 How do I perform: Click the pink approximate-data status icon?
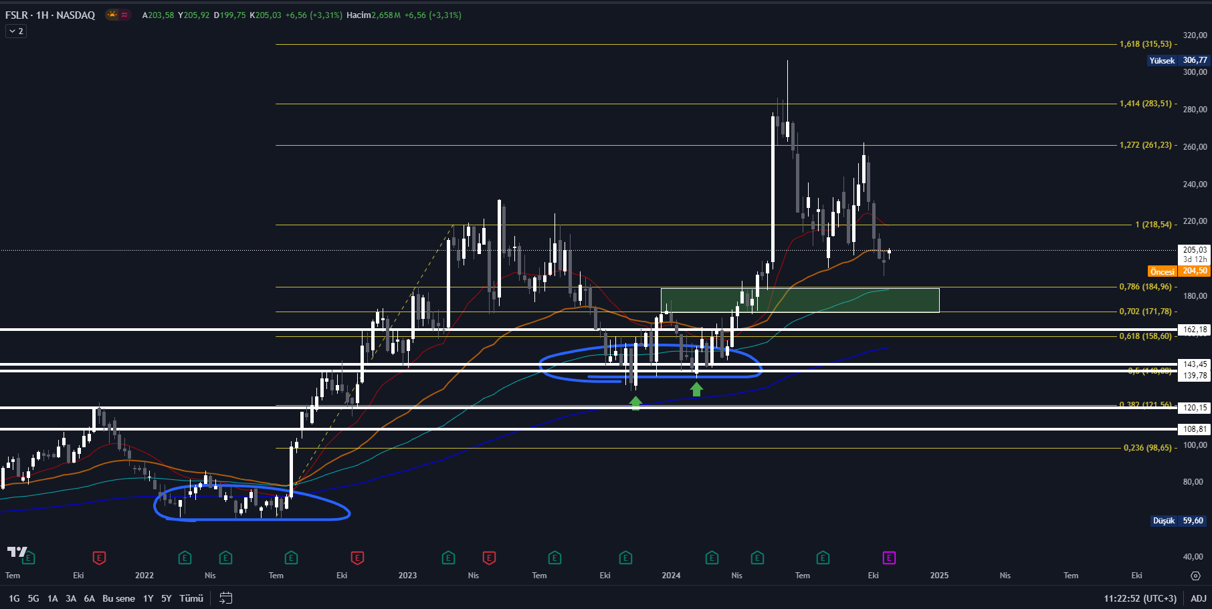click(124, 15)
